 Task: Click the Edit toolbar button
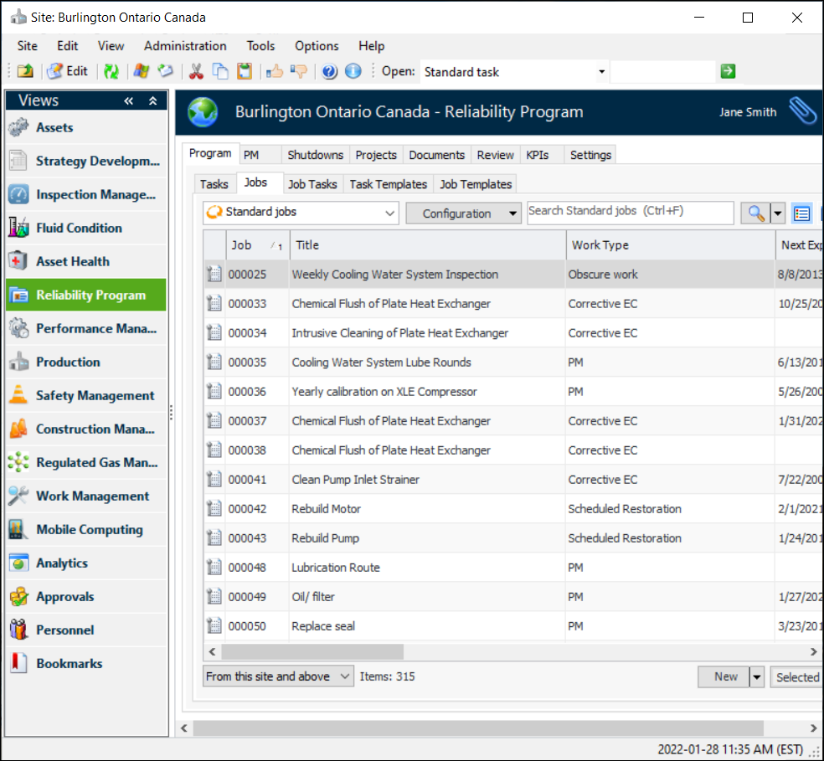coord(68,72)
